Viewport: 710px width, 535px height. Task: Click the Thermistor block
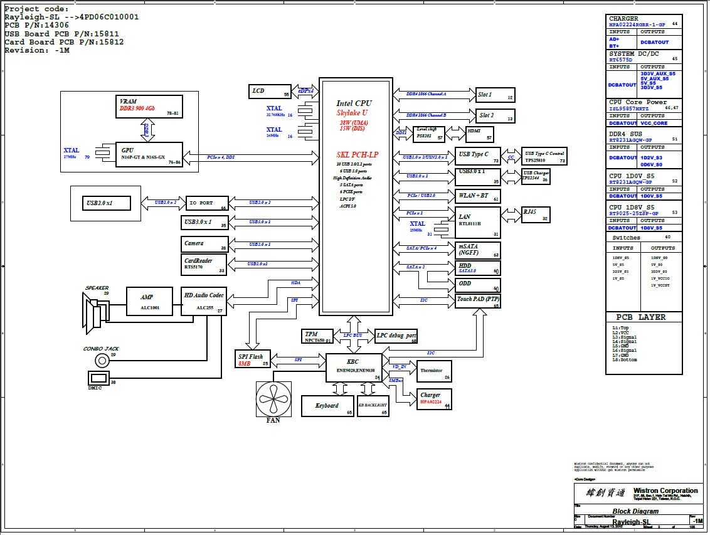click(434, 371)
